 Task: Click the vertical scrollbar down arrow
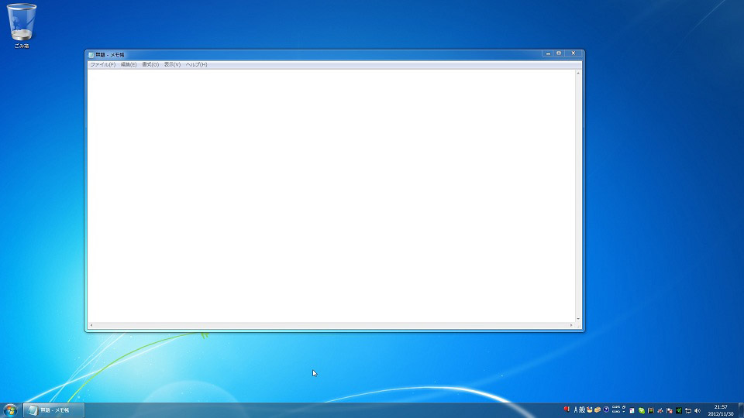tap(578, 319)
